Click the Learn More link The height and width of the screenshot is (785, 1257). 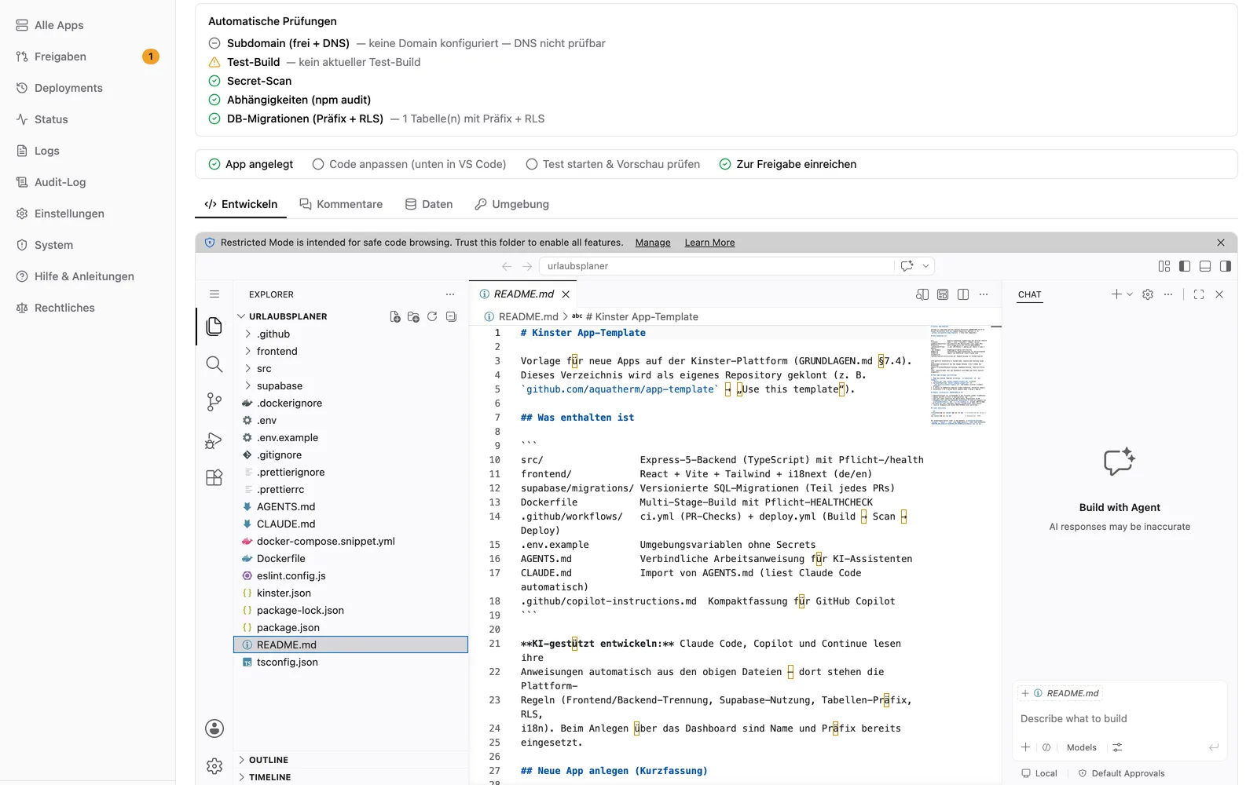pos(709,243)
